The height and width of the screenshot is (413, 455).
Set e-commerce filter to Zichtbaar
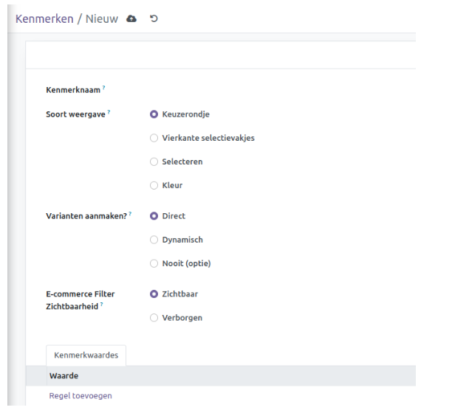pos(154,294)
